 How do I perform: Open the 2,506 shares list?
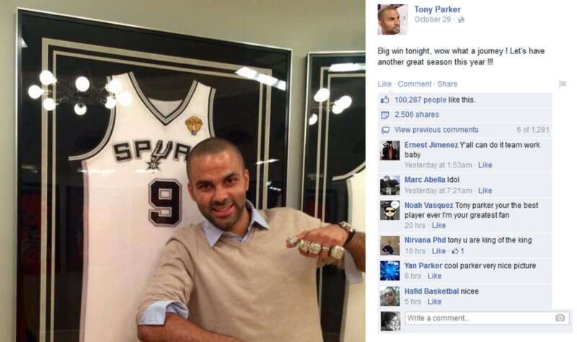click(x=417, y=115)
